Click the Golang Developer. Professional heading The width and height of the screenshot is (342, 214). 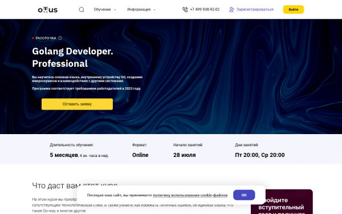point(72,58)
